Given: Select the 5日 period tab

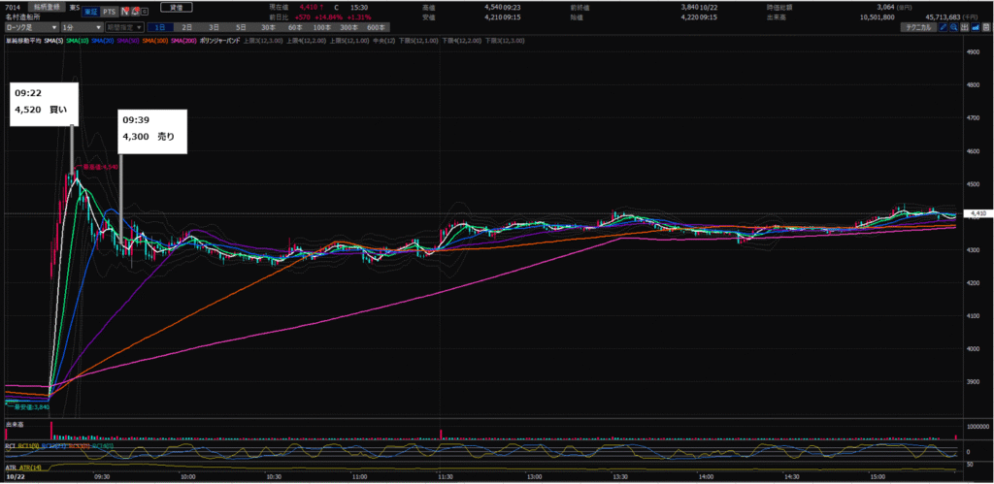Looking at the screenshot, I should click(240, 28).
